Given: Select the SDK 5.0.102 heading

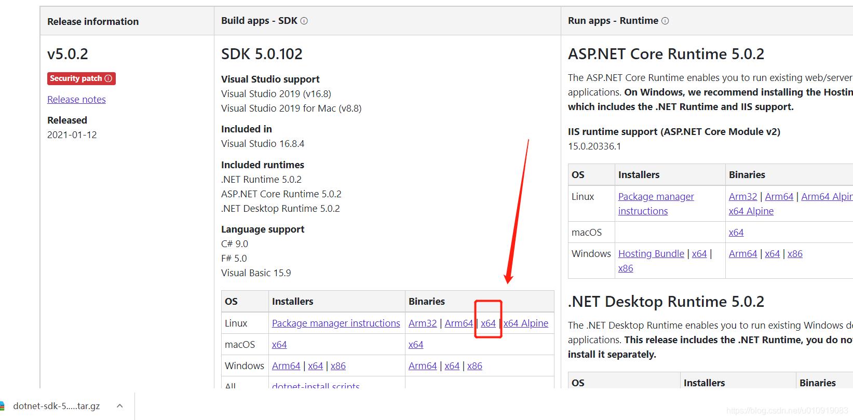Looking at the screenshot, I should pyautogui.click(x=262, y=54).
